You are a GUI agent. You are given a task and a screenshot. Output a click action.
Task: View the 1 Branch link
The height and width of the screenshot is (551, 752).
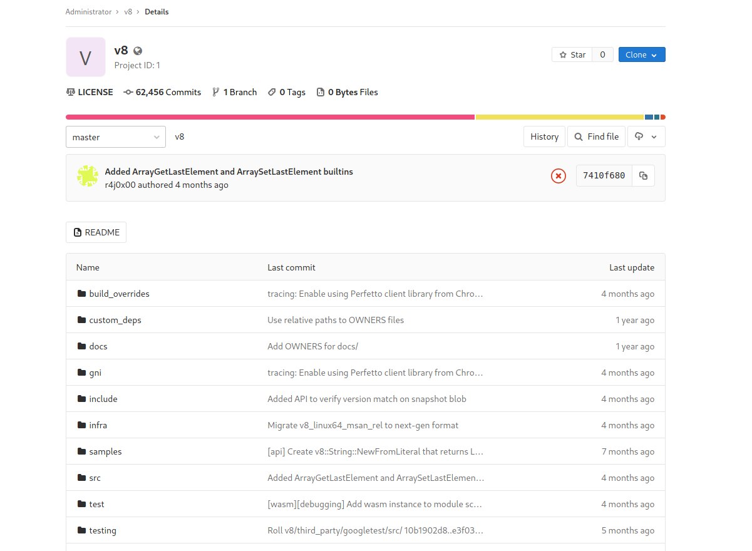[235, 92]
